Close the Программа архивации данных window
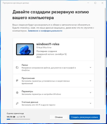107x124 pixels. click(102, 3)
